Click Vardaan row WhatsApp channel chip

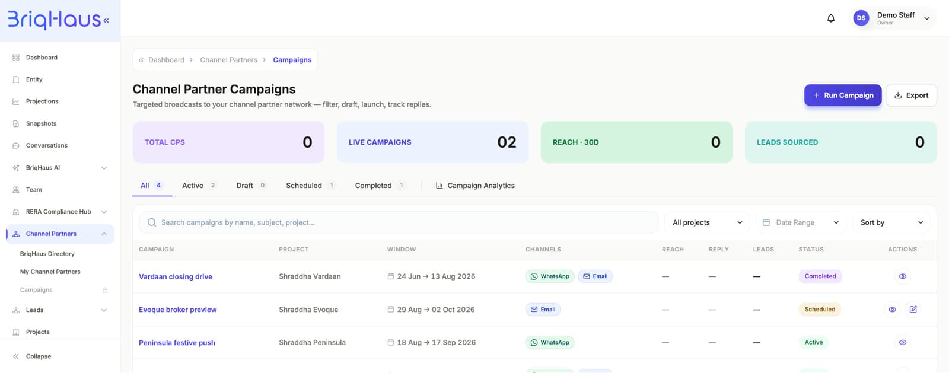[x=550, y=276]
